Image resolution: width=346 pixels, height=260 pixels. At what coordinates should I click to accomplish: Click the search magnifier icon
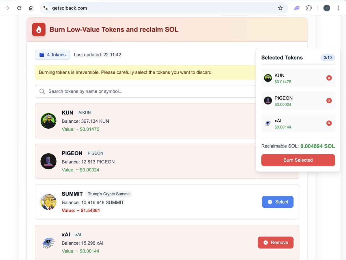pos(42,91)
